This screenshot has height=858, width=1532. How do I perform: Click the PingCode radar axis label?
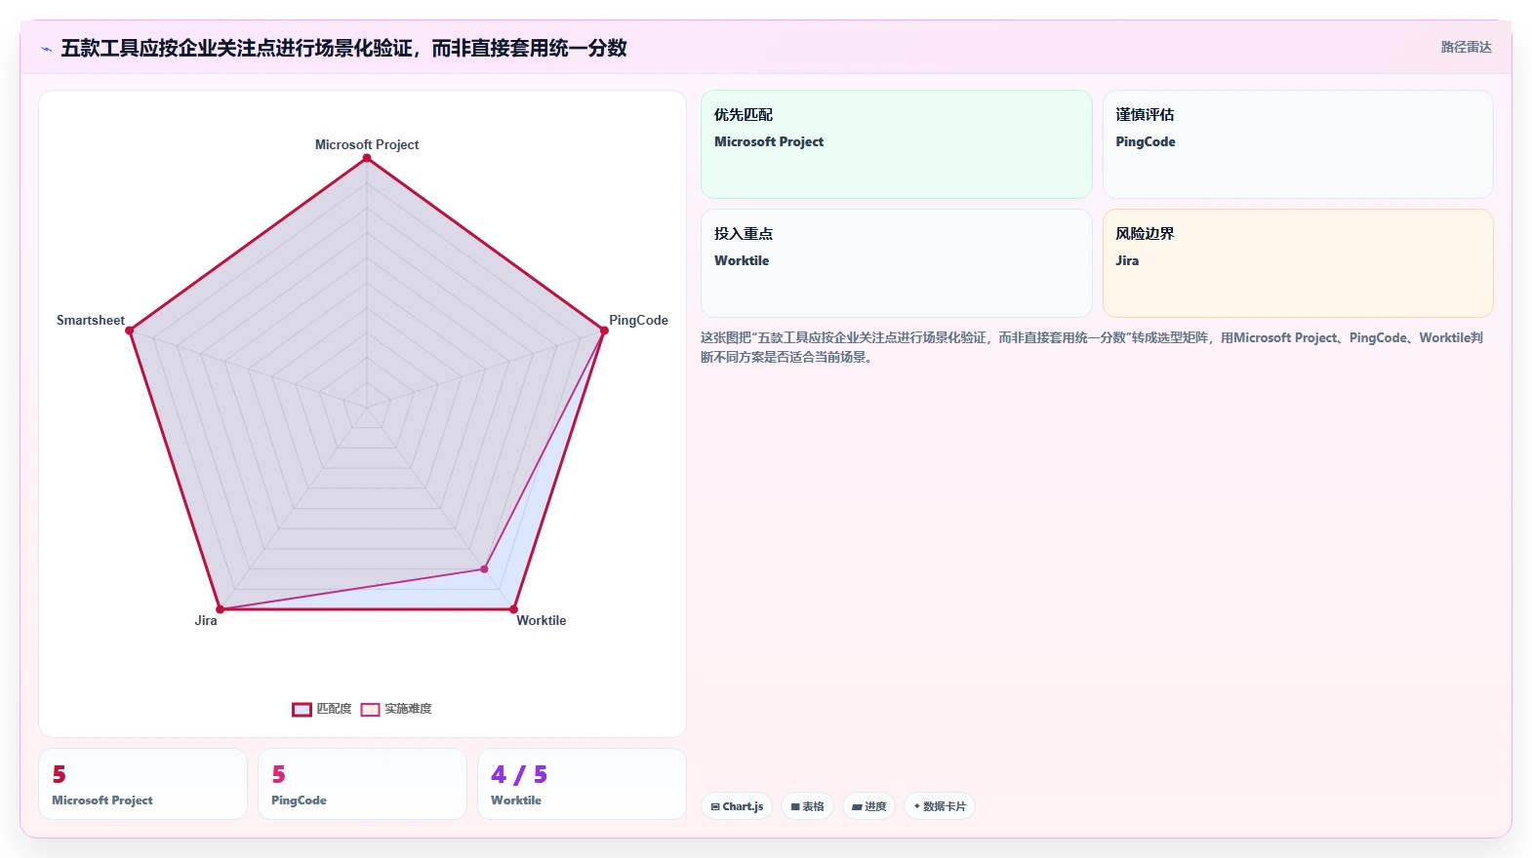coord(638,320)
